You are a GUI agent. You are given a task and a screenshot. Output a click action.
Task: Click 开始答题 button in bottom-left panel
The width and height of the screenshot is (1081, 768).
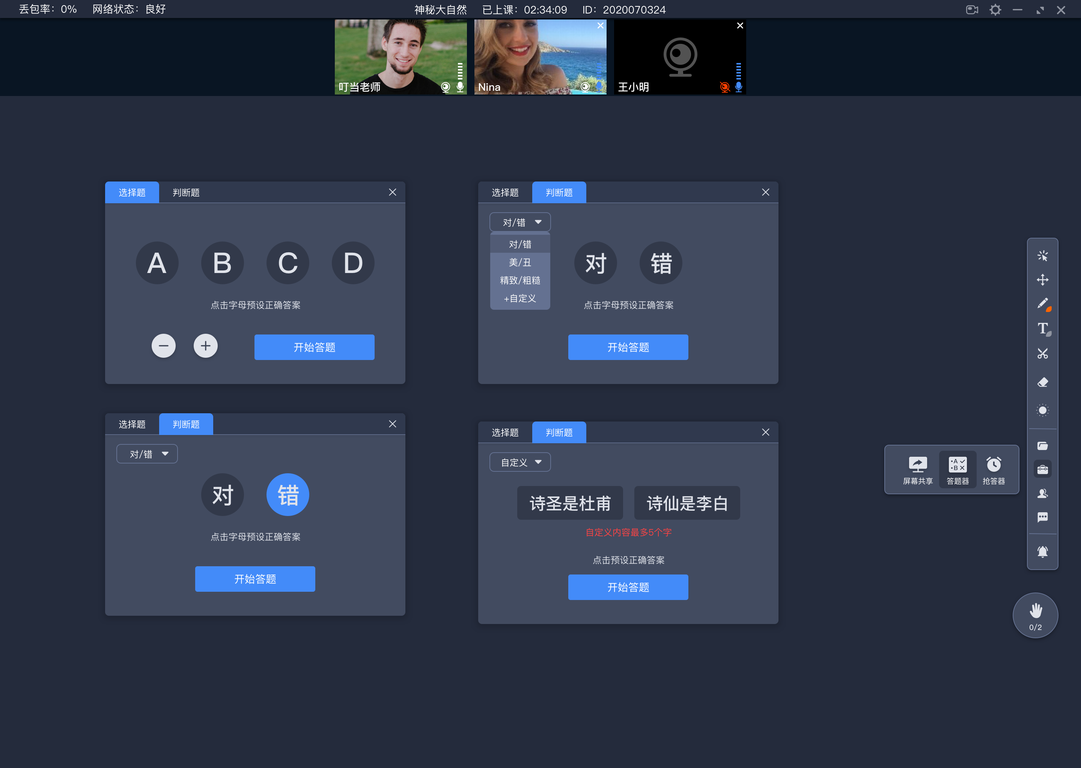click(255, 579)
